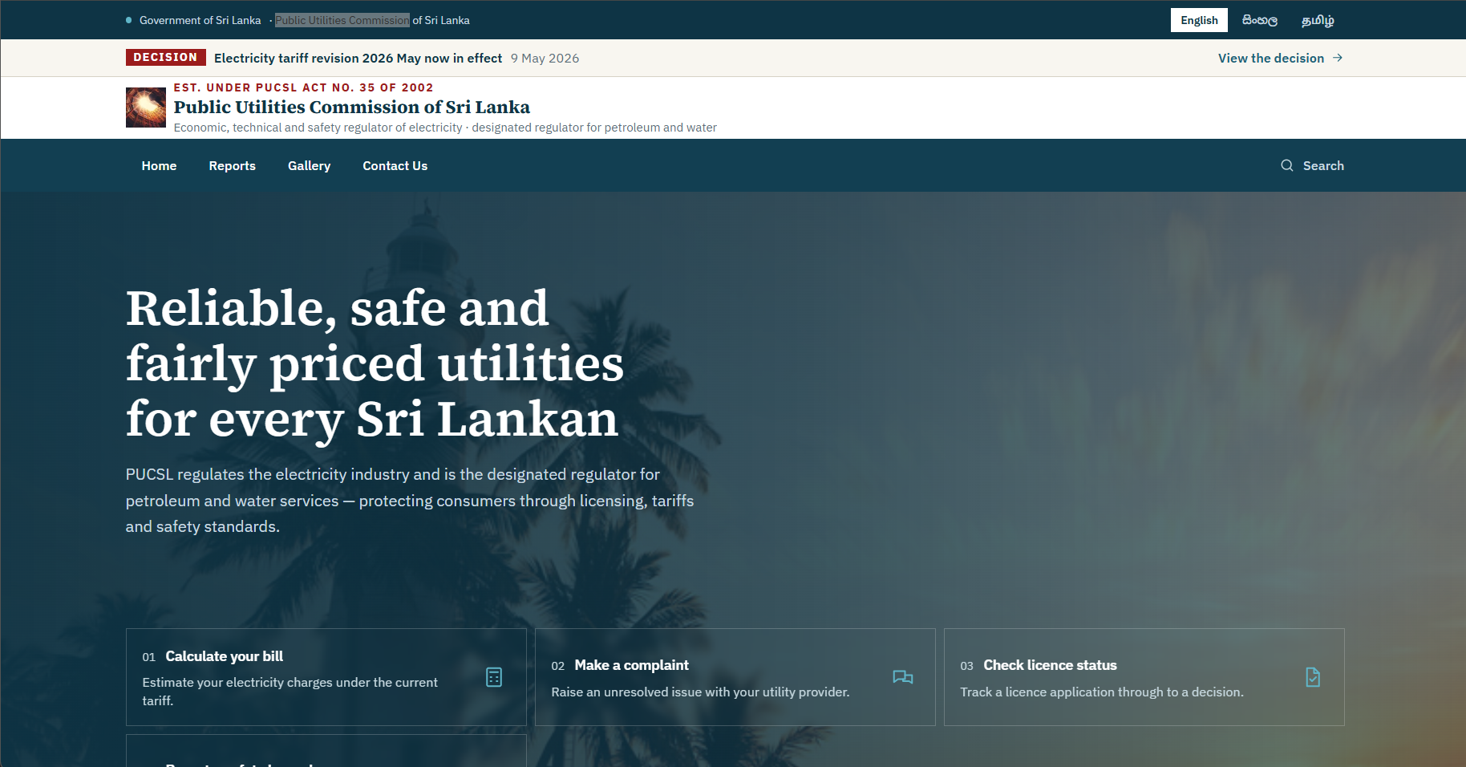
Task: Open Government of Sri Lanka link
Action: pyautogui.click(x=200, y=20)
